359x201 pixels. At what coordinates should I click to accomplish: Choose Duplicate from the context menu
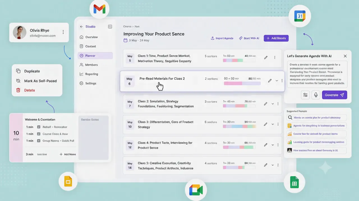(37, 71)
